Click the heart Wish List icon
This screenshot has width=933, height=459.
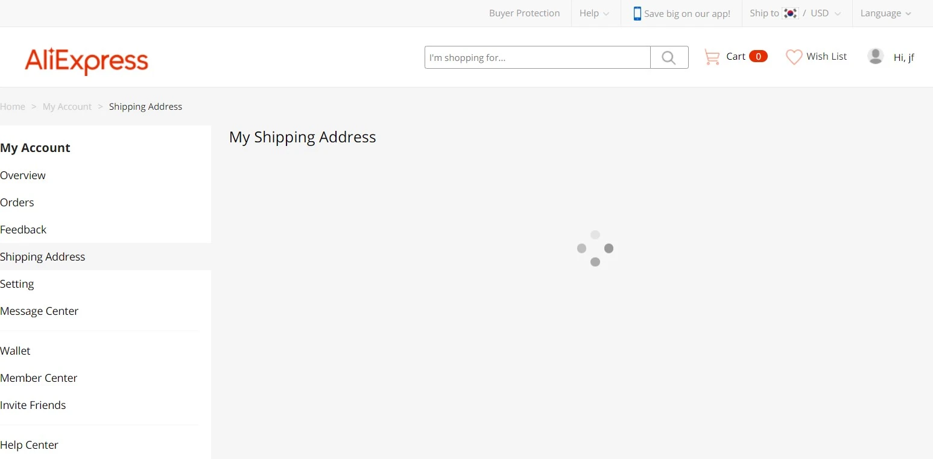tap(794, 57)
